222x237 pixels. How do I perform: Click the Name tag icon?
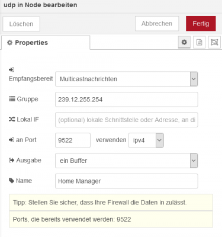click(x=11, y=180)
